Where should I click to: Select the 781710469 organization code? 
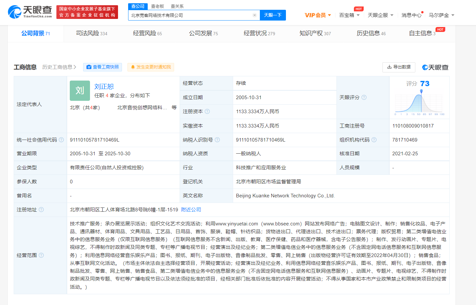(x=405, y=140)
